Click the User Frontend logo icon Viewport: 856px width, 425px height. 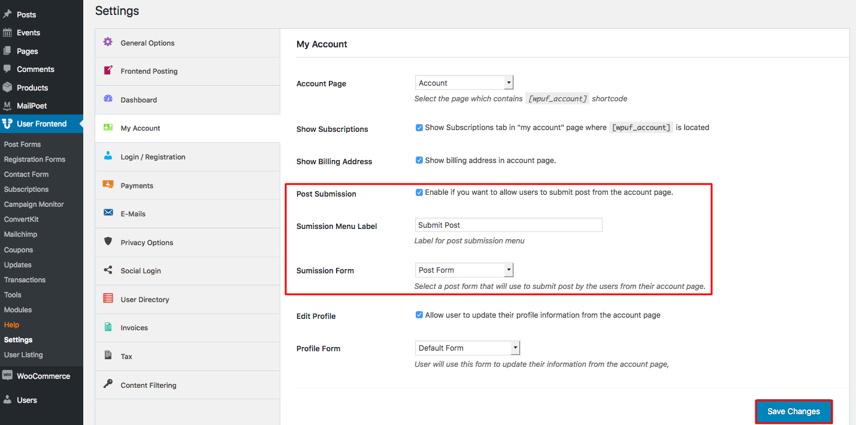7,123
